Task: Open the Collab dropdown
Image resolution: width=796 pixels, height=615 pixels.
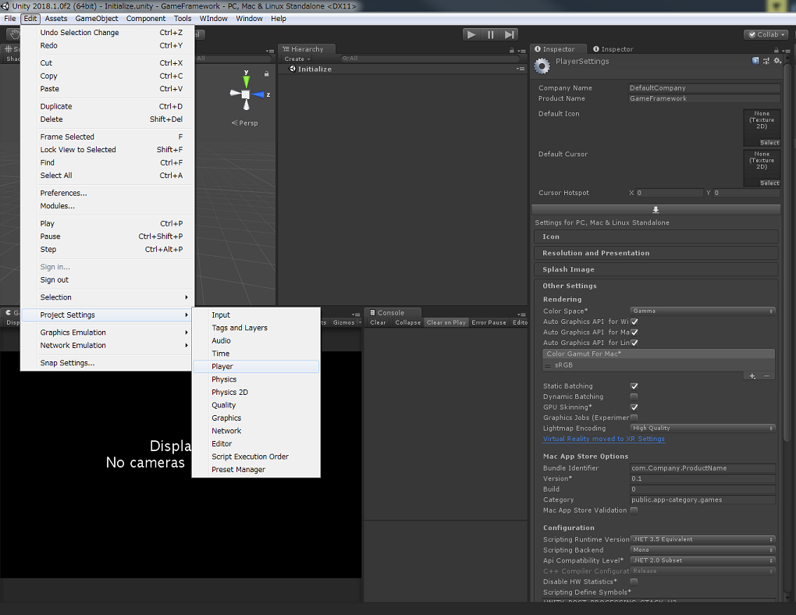Action: pyautogui.click(x=766, y=34)
